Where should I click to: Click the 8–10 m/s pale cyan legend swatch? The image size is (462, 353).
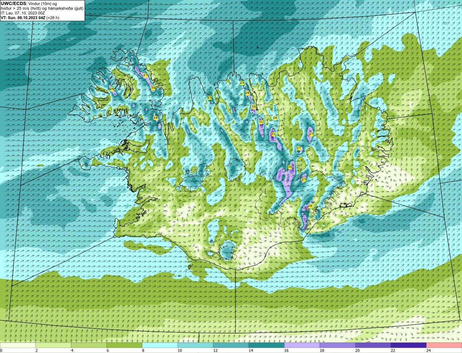pyautogui.click(x=160, y=345)
